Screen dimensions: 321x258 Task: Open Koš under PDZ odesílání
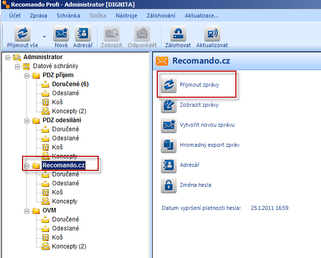tap(58, 147)
